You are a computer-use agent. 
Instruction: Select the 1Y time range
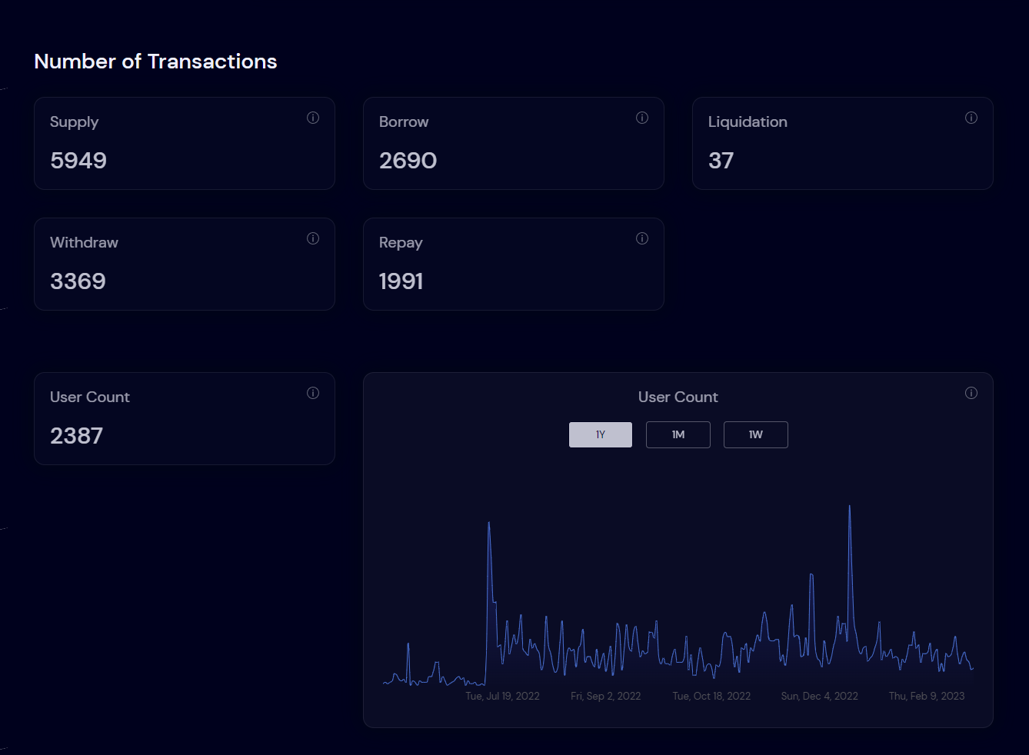(x=600, y=434)
